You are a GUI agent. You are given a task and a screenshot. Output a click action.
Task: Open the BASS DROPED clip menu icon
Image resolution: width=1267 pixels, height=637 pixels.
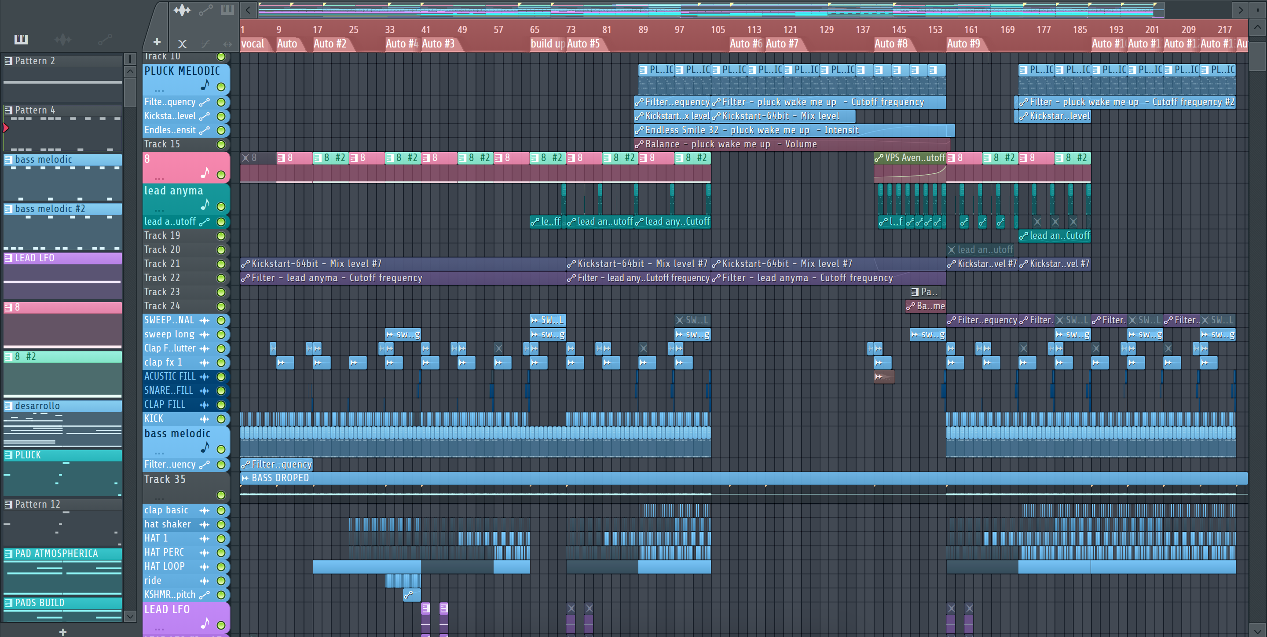coord(245,478)
